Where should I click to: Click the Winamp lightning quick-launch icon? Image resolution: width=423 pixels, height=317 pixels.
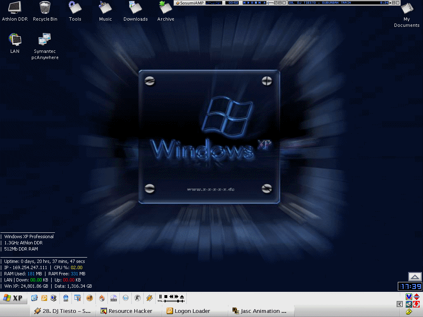coord(149,298)
